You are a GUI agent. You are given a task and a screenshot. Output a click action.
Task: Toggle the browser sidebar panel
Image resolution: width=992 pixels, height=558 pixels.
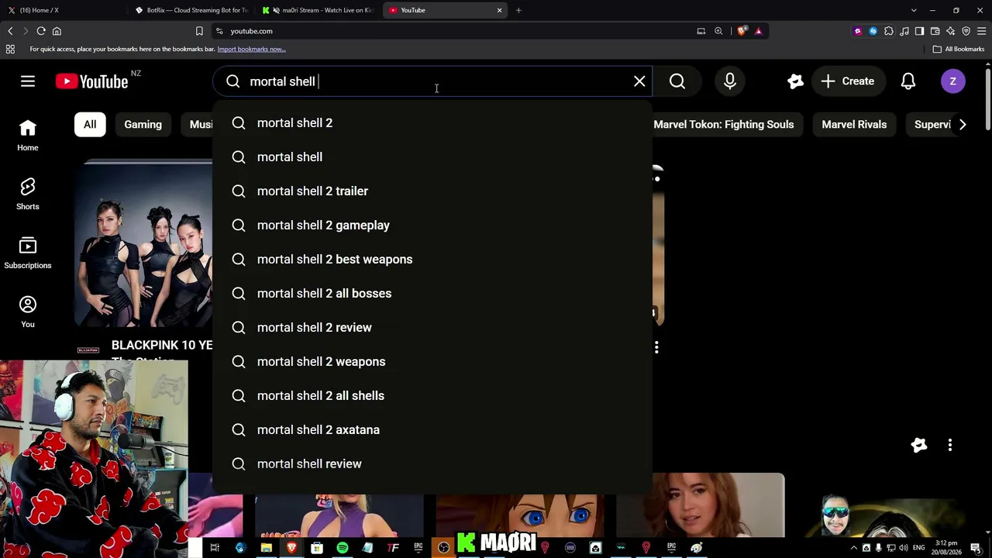[x=919, y=31]
